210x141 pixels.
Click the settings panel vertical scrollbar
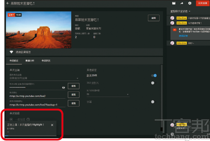pos(161,98)
